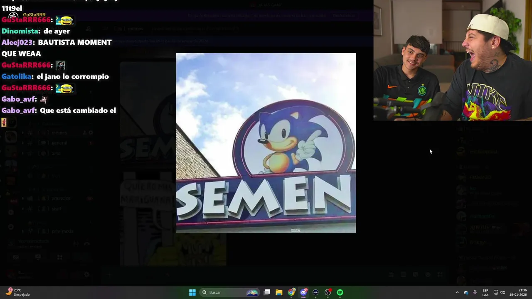Open the Windows Start menu
Viewport: 532px width, 299px height.
(x=192, y=292)
